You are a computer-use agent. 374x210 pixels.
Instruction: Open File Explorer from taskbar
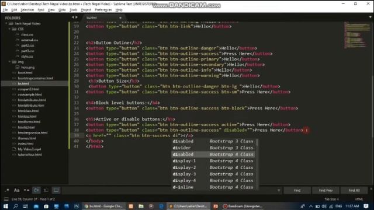pyautogui.click(x=141, y=206)
